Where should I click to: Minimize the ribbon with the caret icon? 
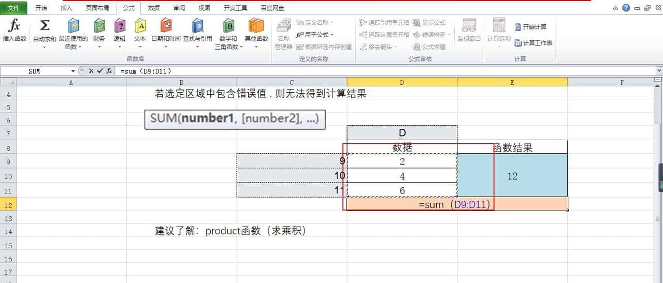615,8
